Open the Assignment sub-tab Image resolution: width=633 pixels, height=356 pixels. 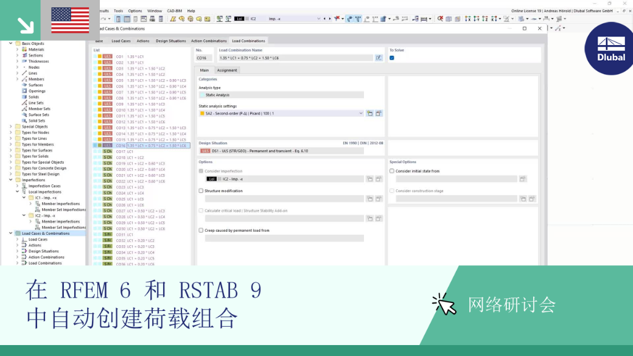pyautogui.click(x=227, y=70)
